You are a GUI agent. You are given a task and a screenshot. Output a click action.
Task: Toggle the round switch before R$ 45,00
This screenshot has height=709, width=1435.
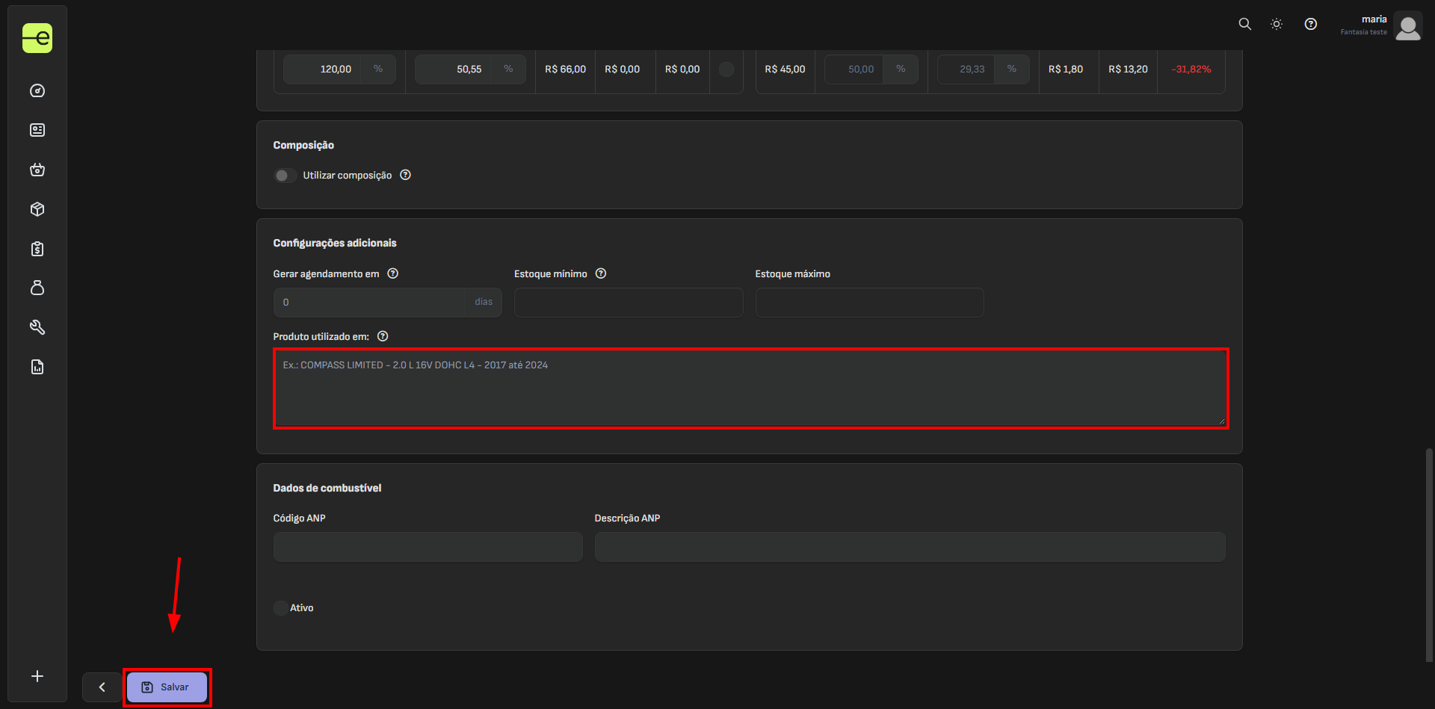tap(726, 69)
